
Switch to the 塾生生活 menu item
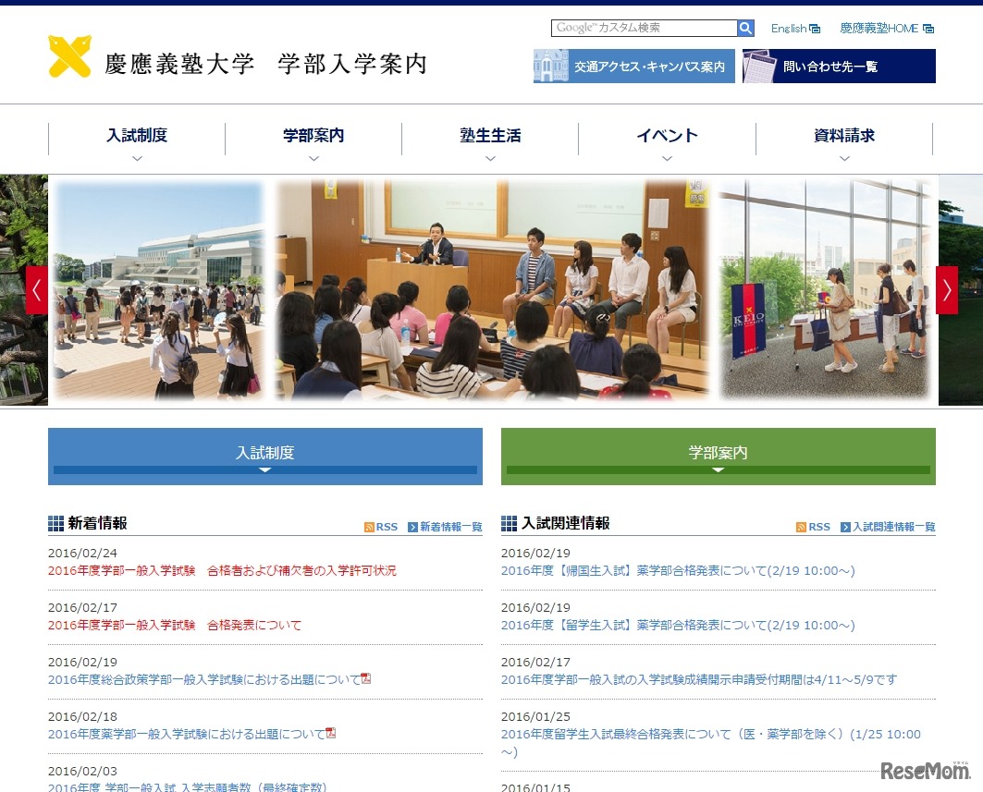tap(490, 135)
